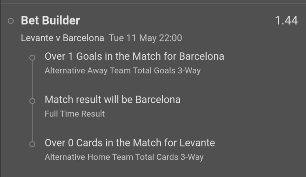The image size is (306, 177).
Task: Click Alternative Home Team Total Cards 3-Way label
Action: pos(124,157)
